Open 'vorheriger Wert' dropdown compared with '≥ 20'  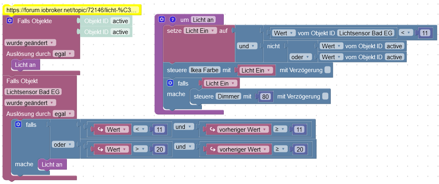point(243,150)
